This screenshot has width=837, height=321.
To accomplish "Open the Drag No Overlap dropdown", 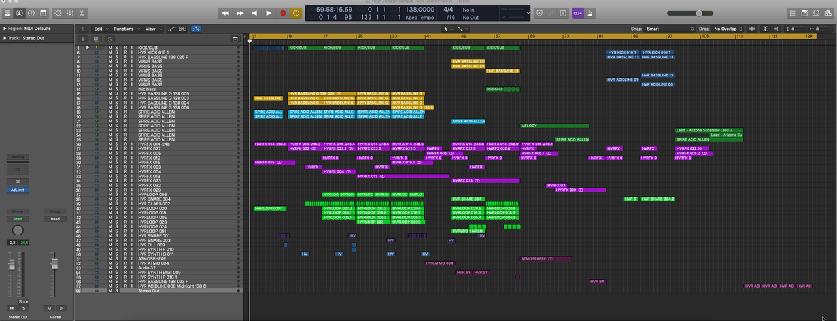I will [x=727, y=29].
